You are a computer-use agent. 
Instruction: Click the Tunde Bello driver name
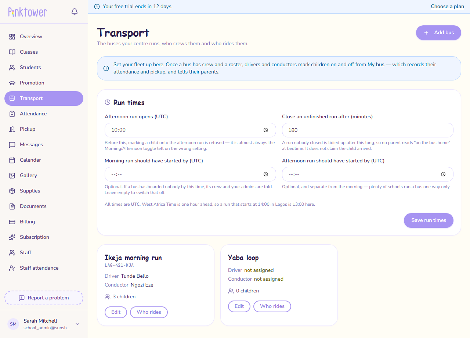tap(135, 276)
